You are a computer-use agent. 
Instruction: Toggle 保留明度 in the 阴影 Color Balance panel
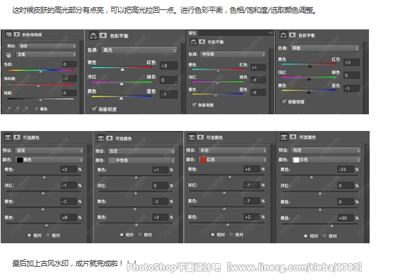click(284, 102)
